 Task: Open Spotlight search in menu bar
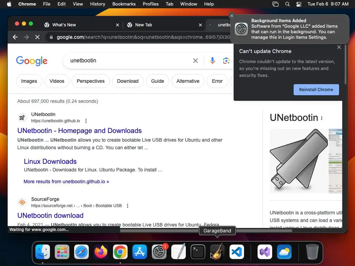point(287,4)
